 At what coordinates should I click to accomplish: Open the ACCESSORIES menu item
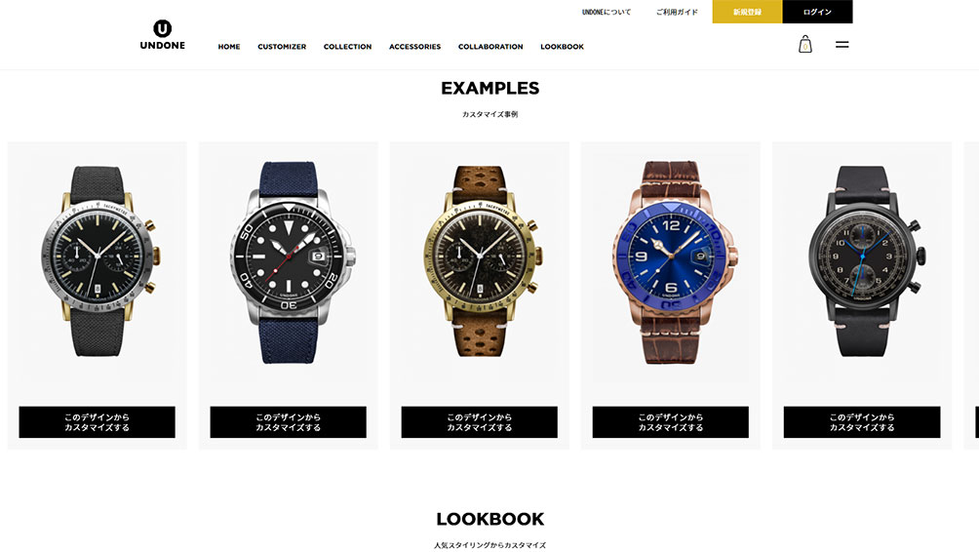click(414, 47)
